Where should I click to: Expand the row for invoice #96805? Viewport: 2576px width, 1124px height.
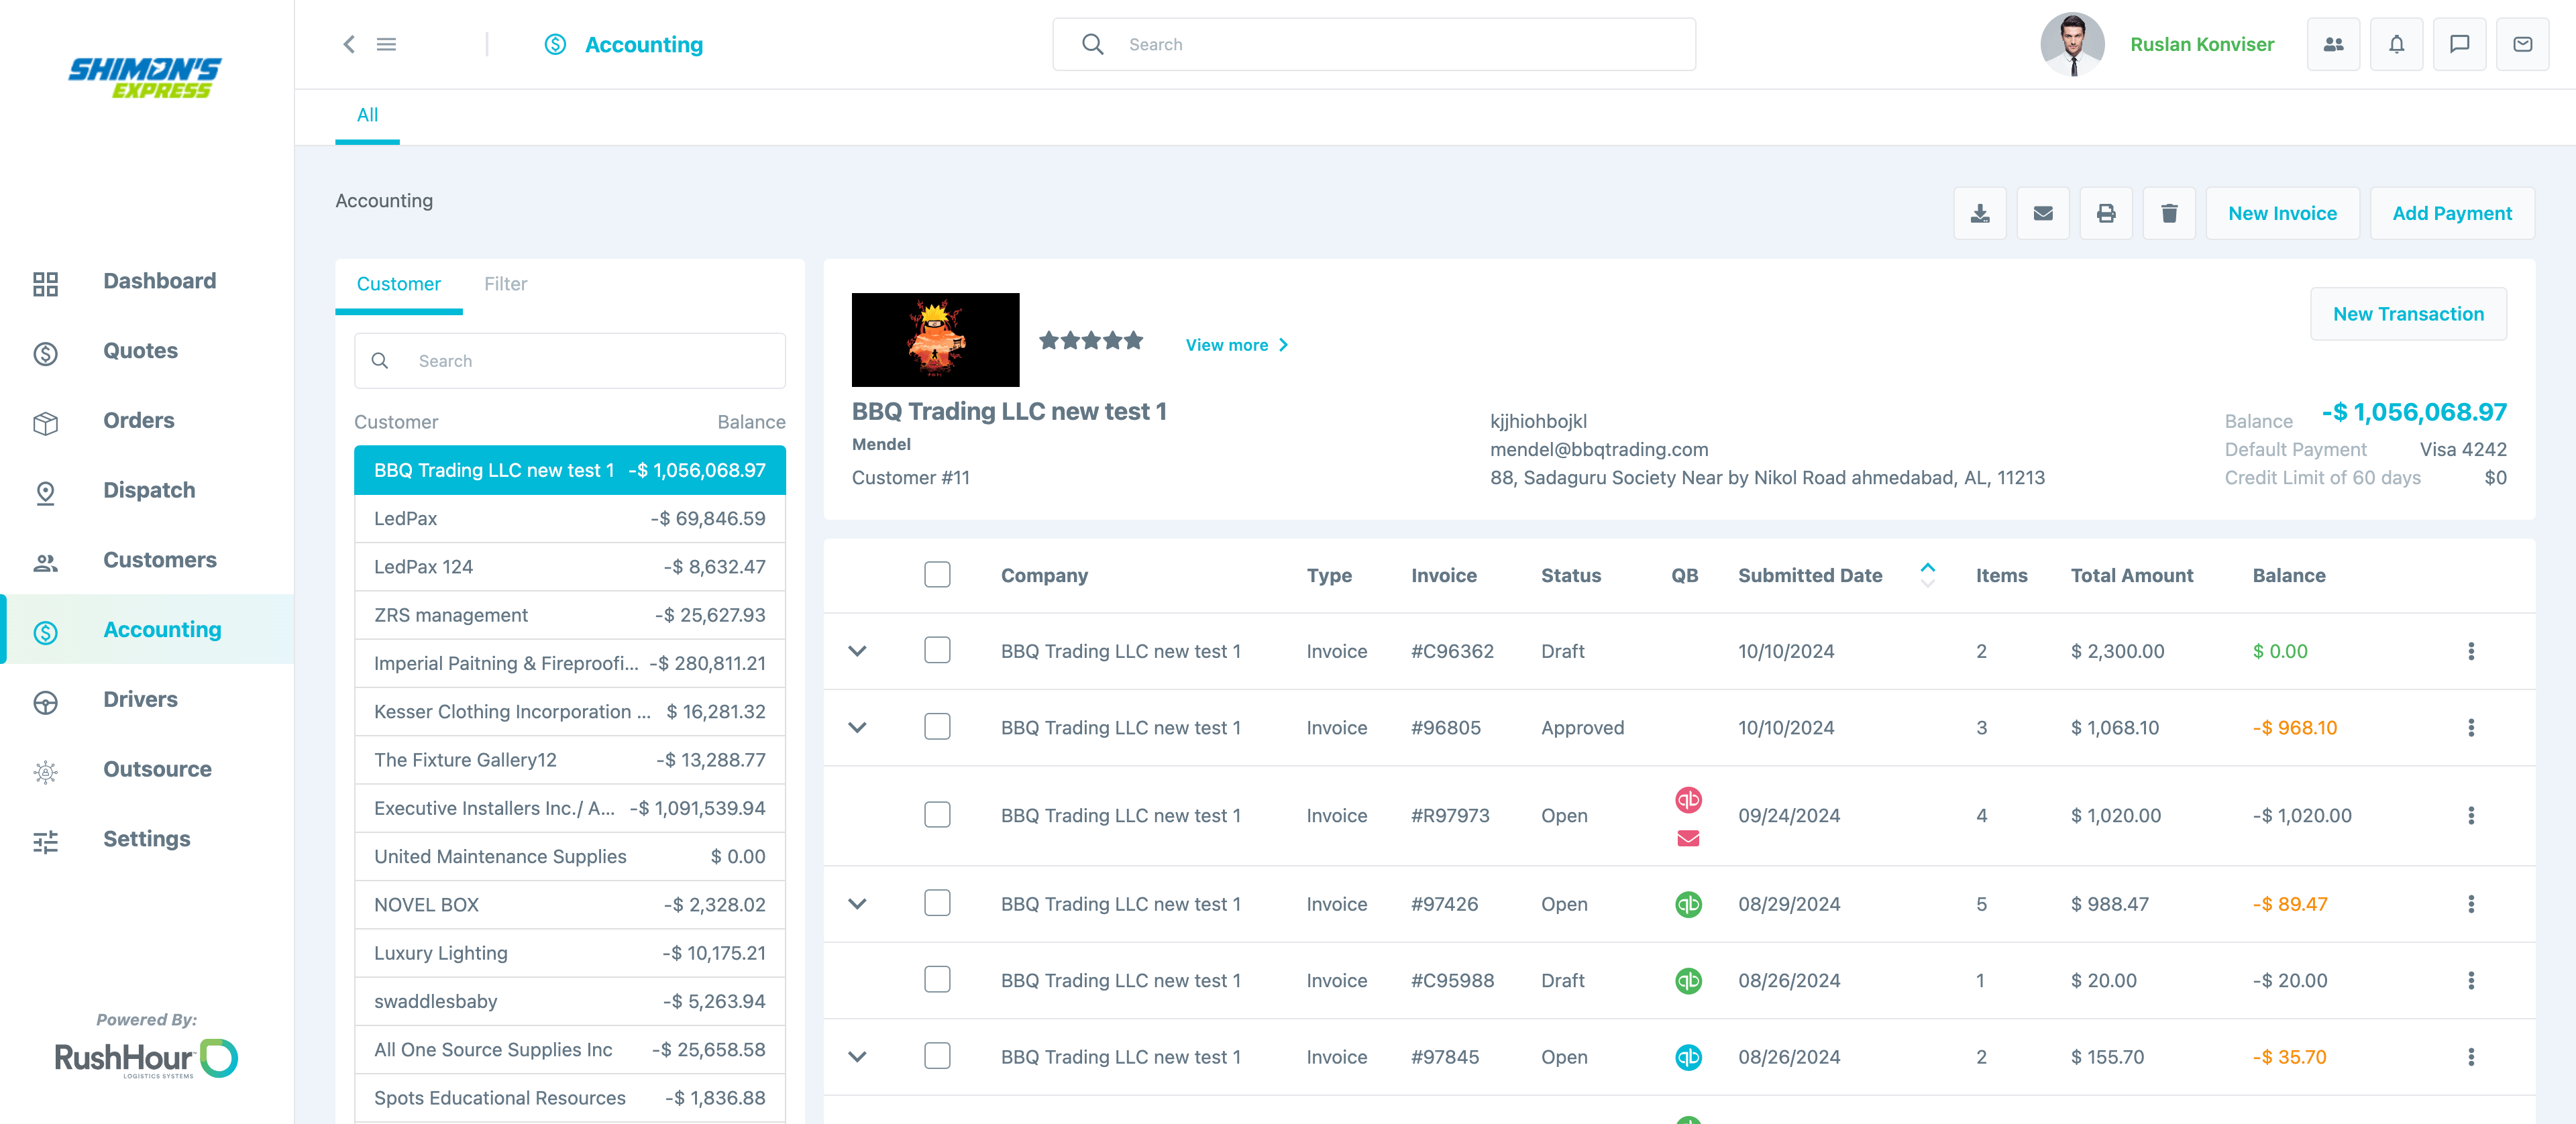click(857, 727)
